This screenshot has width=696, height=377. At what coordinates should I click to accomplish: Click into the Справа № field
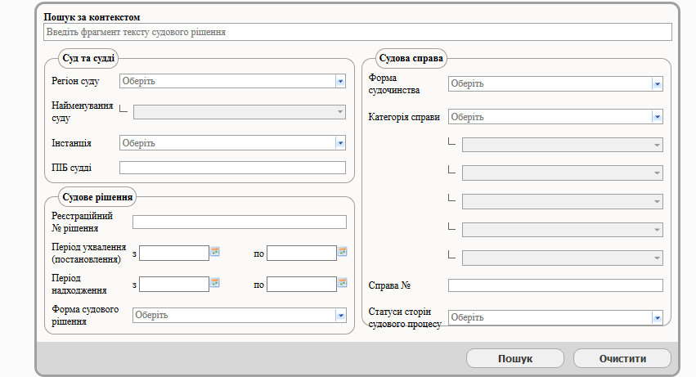(x=555, y=285)
